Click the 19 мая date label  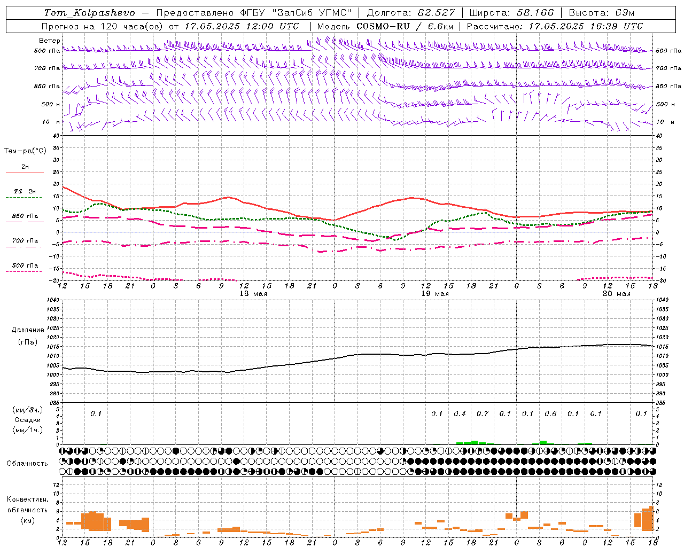coord(435,294)
